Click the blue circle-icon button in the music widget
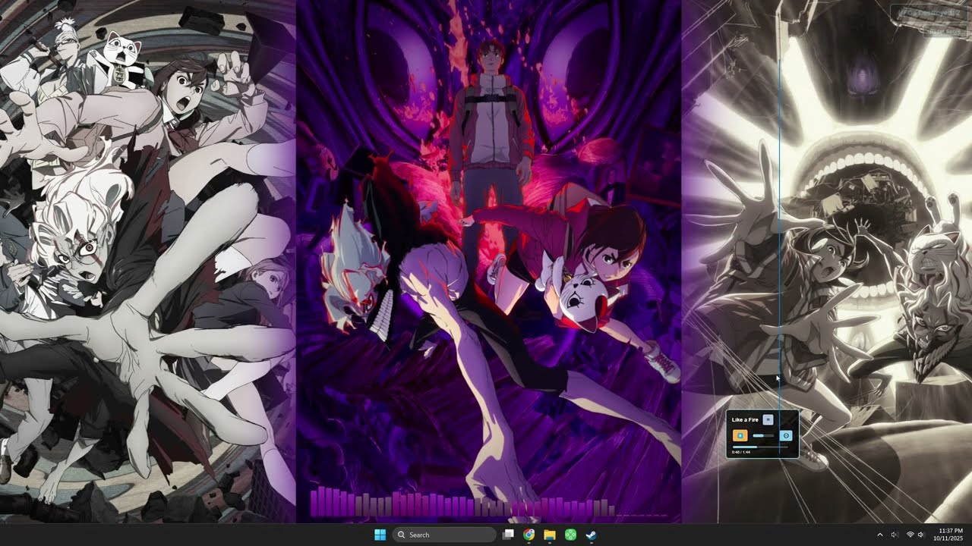 (x=786, y=435)
